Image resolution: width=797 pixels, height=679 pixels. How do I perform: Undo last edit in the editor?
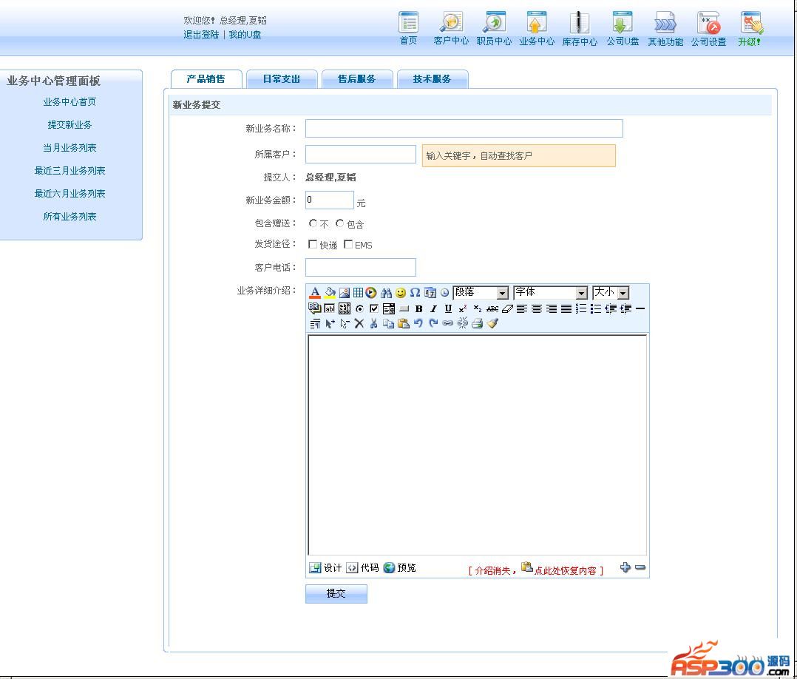418,323
